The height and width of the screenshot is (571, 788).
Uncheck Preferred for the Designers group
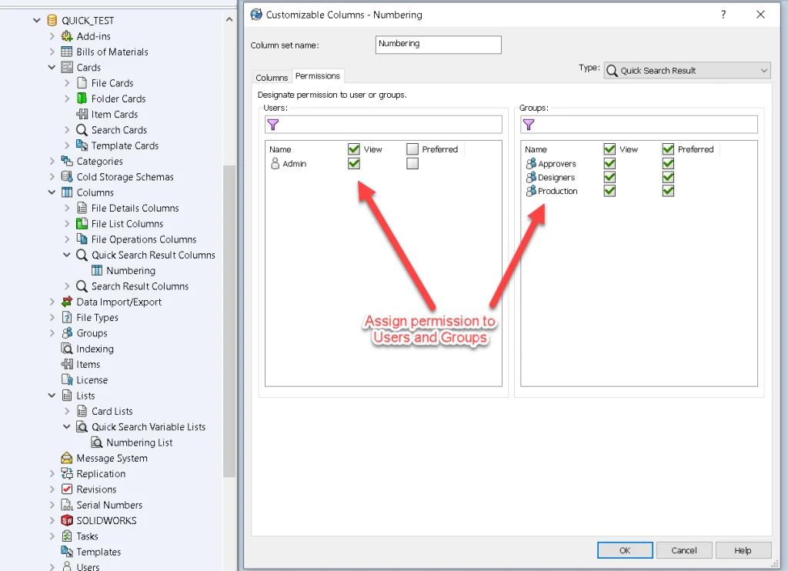[x=668, y=177]
